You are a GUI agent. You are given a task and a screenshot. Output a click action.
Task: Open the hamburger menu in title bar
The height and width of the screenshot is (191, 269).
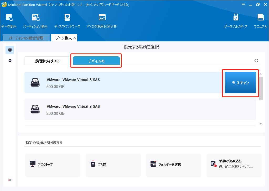tap(243, 5)
